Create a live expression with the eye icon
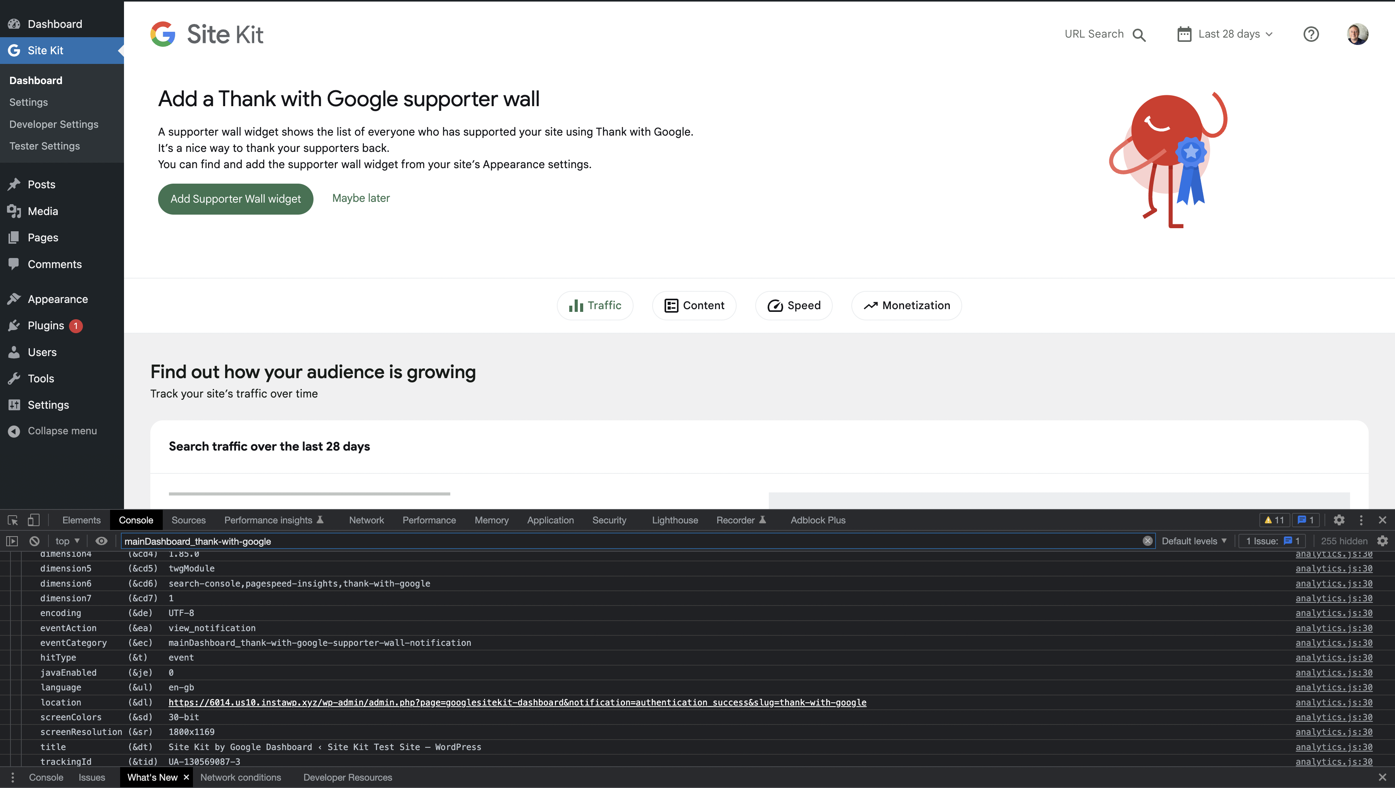1395x788 pixels. (101, 540)
